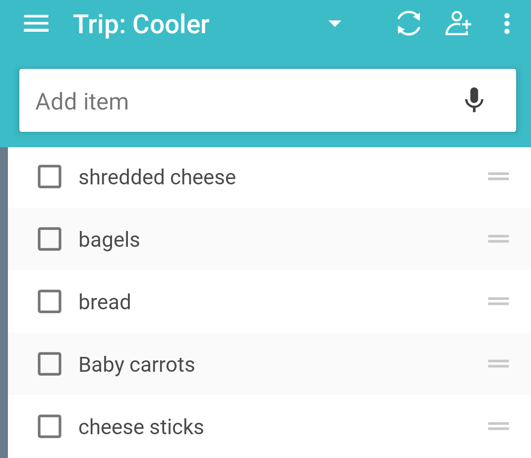Screen dimensions: 531x458
Task: Tap the bagels reorder handle
Action: click(x=498, y=238)
